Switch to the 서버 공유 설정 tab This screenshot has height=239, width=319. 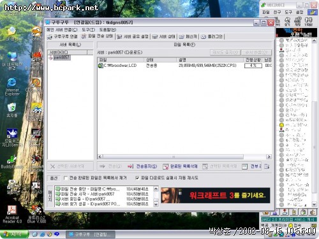pos(133,36)
